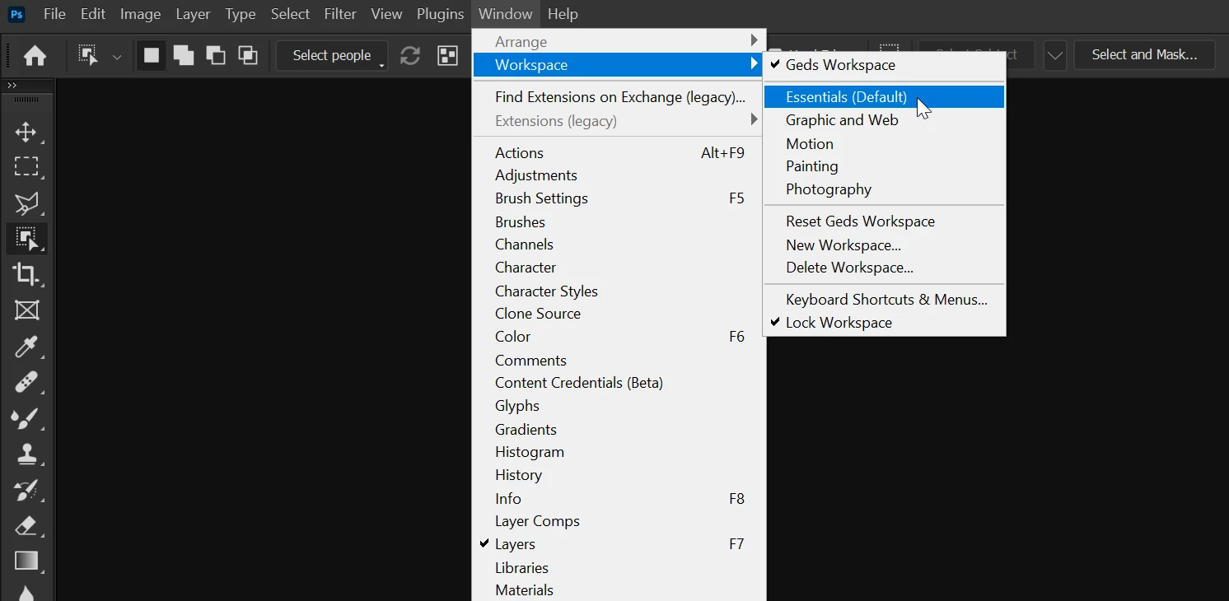Open the Image menu
The height and width of the screenshot is (601, 1229).
pos(140,14)
